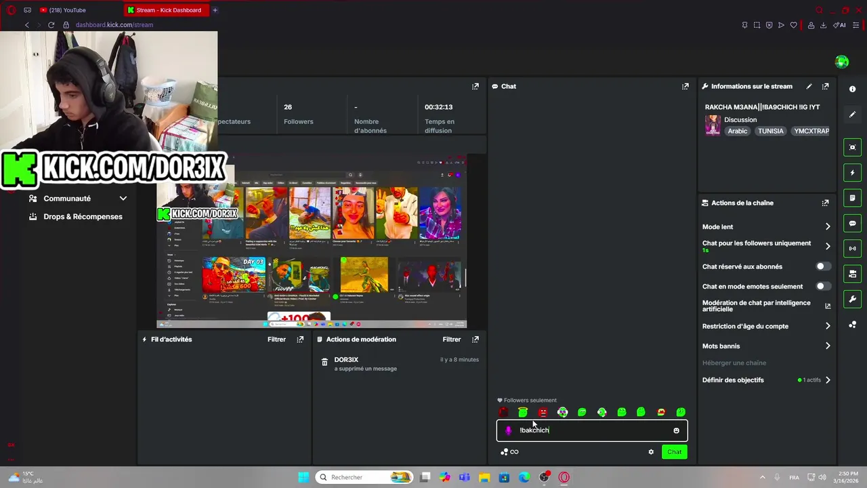Open the Windows Start menu
This screenshot has width=867, height=488.
click(303, 477)
